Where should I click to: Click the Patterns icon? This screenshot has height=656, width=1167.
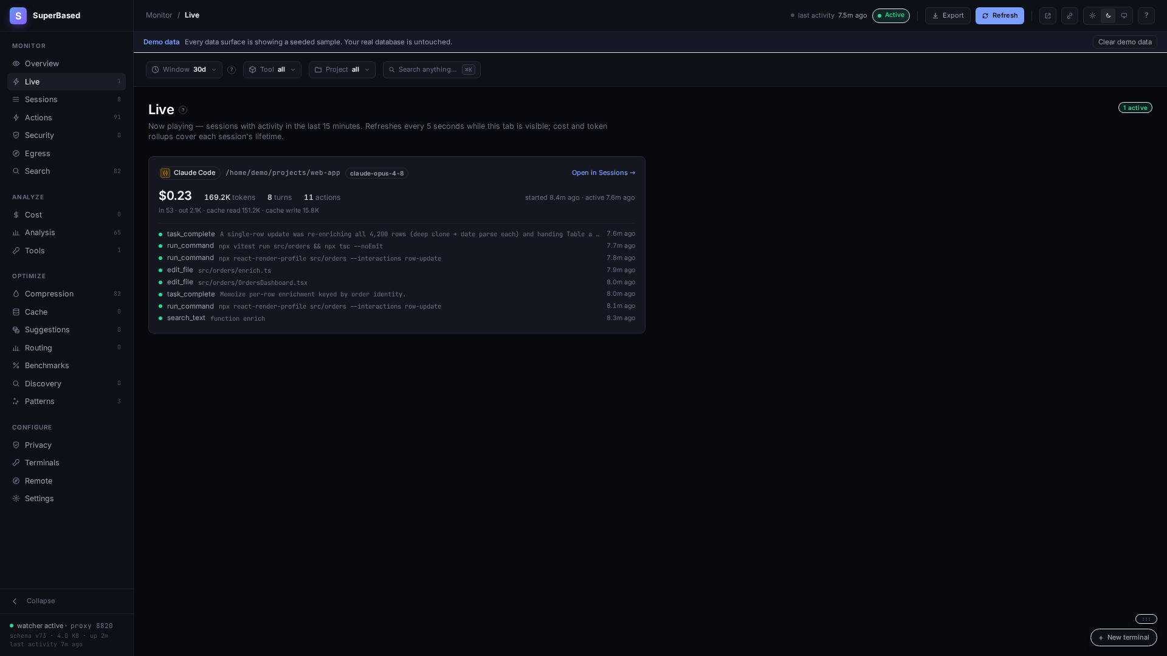(x=16, y=401)
